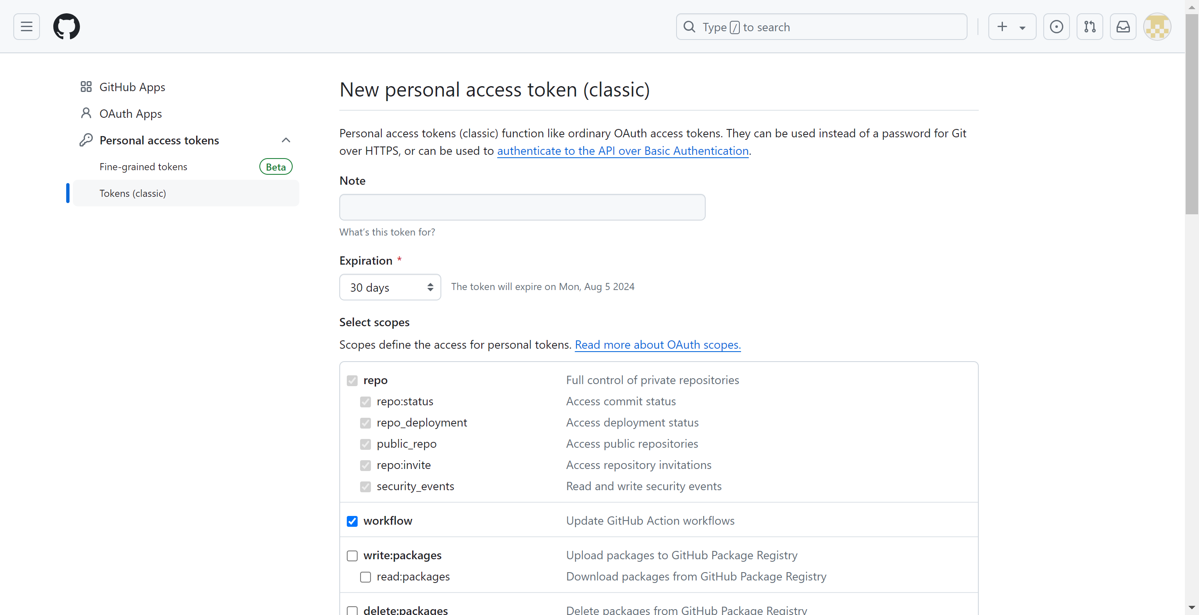This screenshot has width=1199, height=615.
Task: Click the Note text input field
Action: pos(522,207)
